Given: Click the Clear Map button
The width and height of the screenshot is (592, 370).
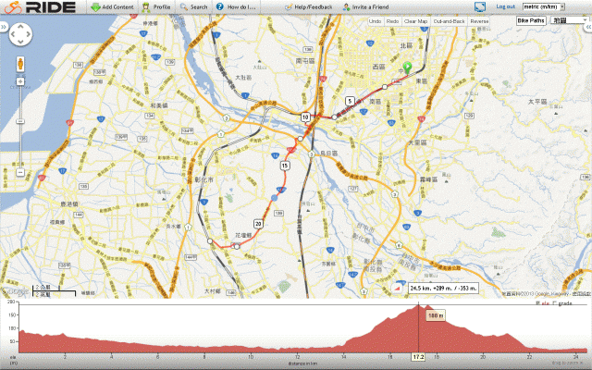Looking at the screenshot, I should [x=415, y=21].
